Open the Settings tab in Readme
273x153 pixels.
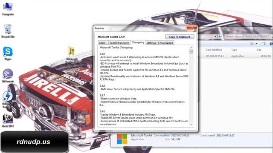151,42
